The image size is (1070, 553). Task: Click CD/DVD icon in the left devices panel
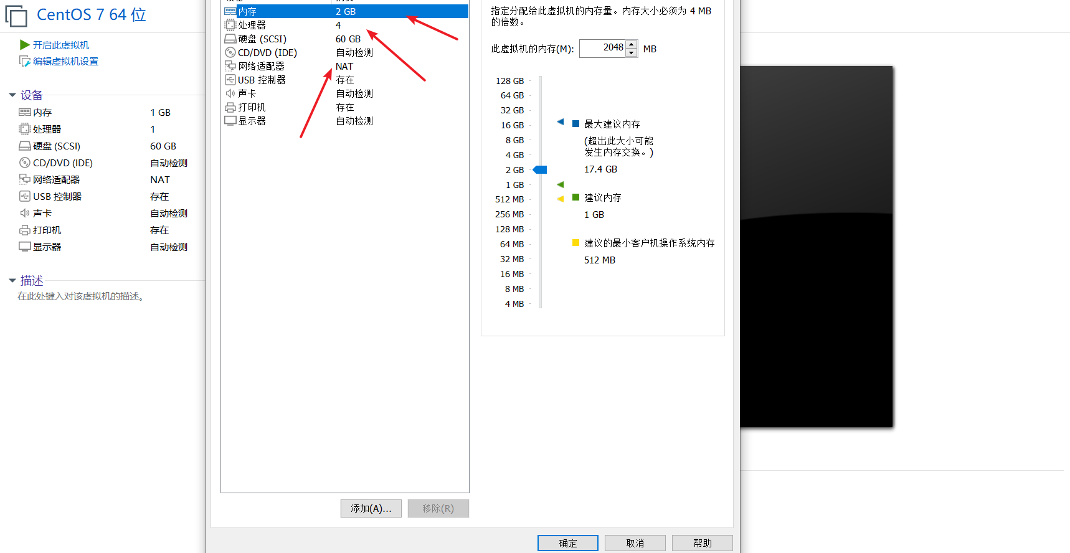point(25,163)
